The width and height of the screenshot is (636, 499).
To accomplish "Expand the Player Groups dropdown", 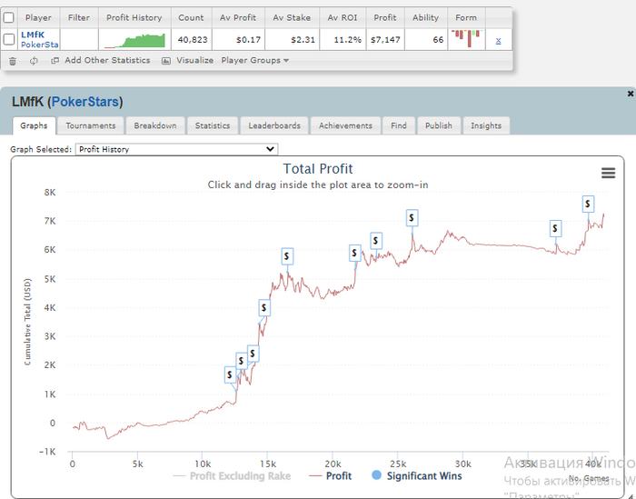I will (x=254, y=61).
